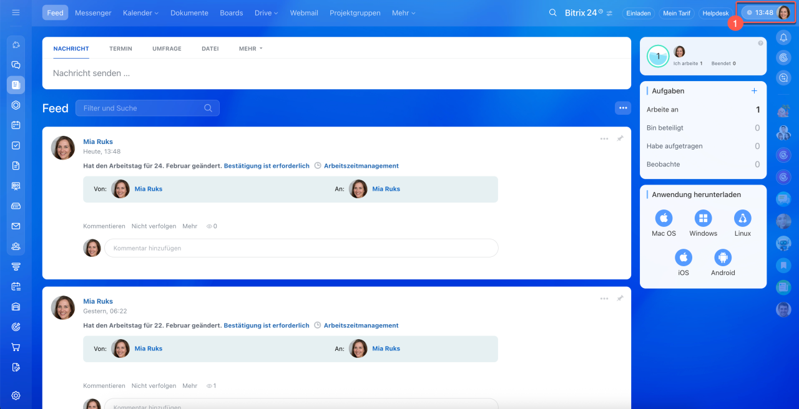Toggle Nicht verfolgen on first post
The image size is (799, 409).
(x=154, y=226)
